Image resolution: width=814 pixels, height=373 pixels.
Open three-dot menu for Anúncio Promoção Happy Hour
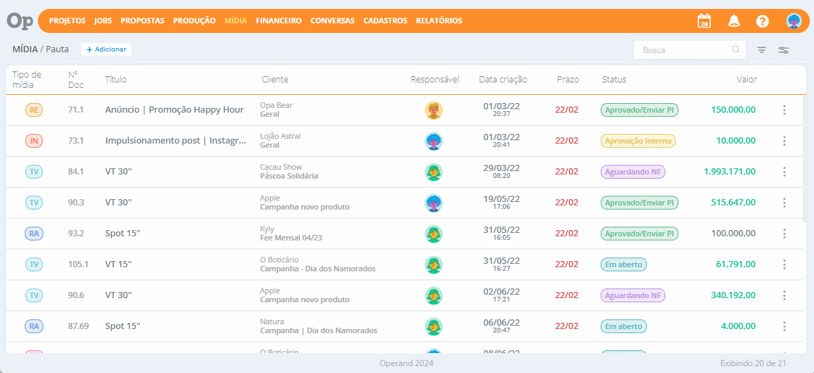click(784, 110)
